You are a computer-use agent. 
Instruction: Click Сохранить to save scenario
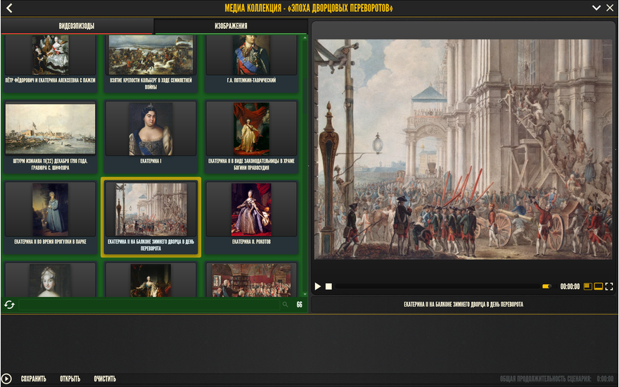pos(33,379)
